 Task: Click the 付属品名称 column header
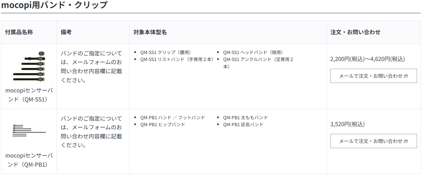pyautogui.click(x=19, y=32)
